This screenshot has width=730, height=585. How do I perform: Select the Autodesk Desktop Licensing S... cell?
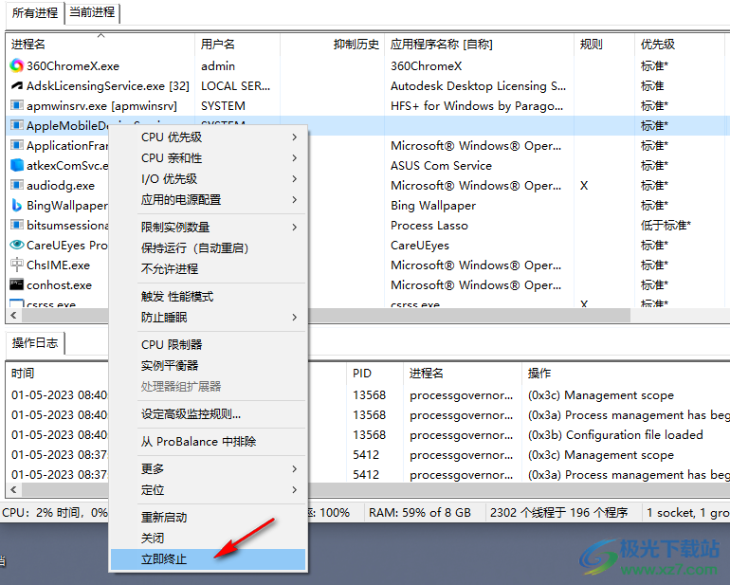pos(478,86)
